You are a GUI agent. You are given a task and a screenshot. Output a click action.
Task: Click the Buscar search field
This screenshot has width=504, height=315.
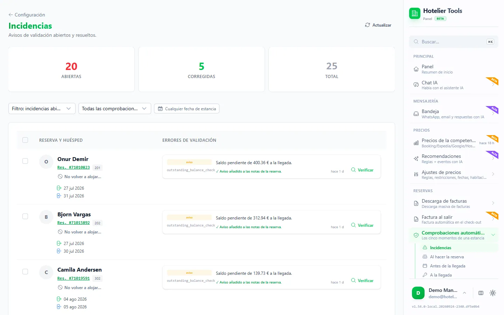point(454,42)
